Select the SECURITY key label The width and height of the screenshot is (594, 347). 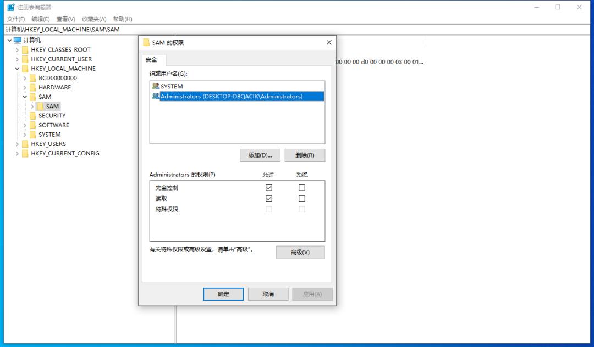click(x=52, y=116)
